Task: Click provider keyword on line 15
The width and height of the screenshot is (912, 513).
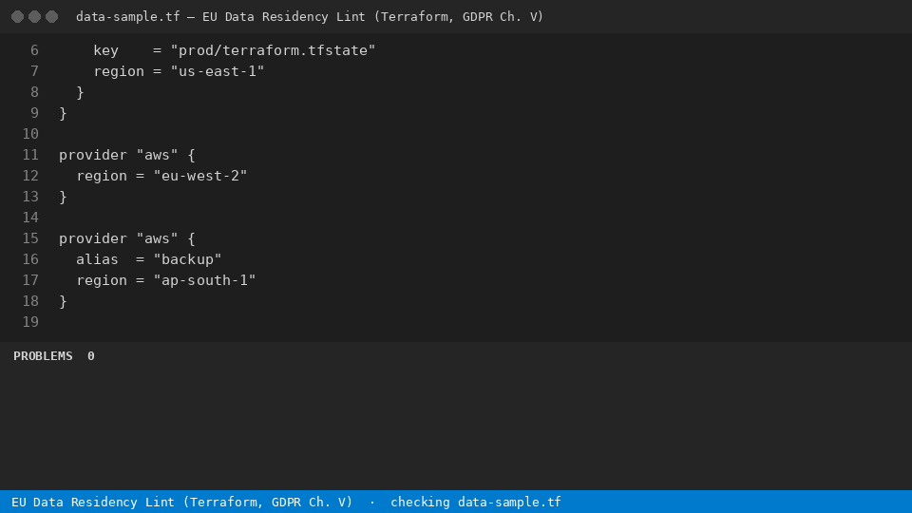Action: click(93, 239)
